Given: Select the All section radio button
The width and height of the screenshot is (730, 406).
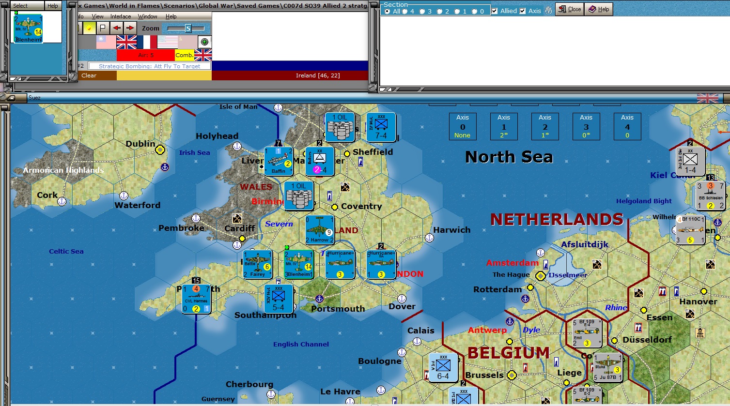Looking at the screenshot, I should [x=387, y=11].
